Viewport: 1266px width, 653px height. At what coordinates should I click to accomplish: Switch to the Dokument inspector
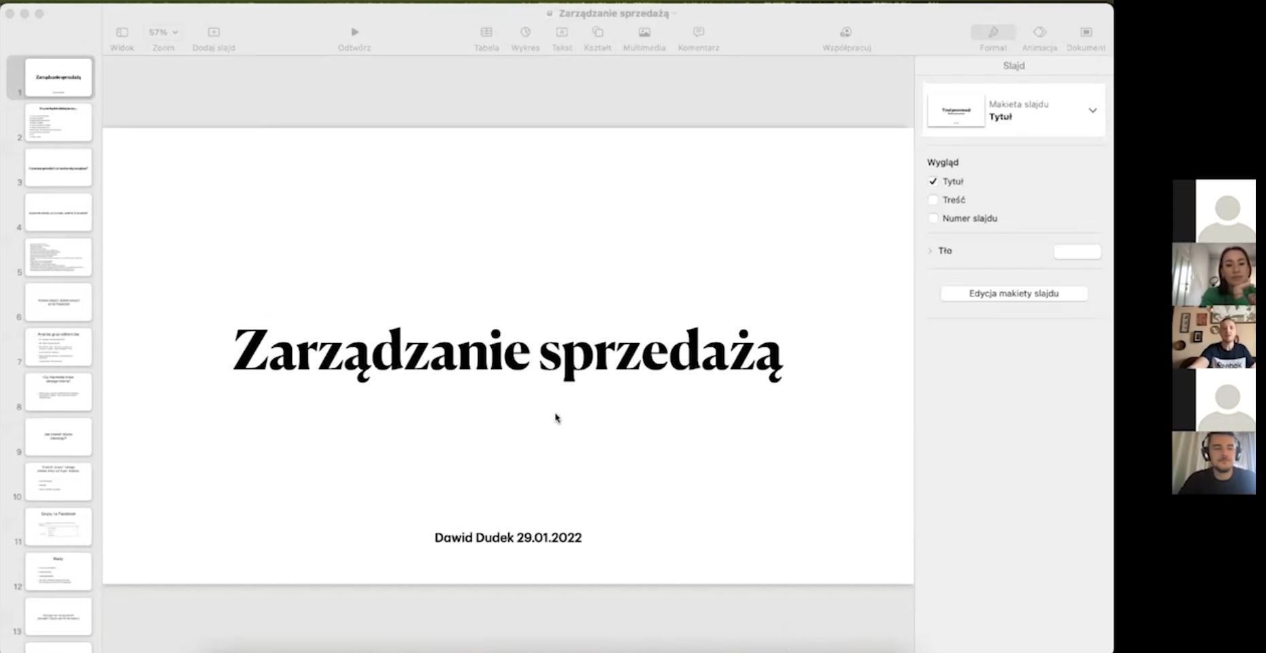point(1086,39)
